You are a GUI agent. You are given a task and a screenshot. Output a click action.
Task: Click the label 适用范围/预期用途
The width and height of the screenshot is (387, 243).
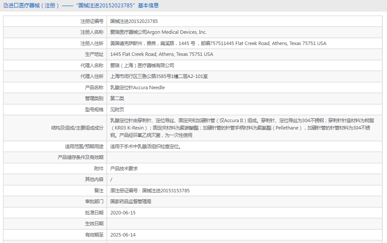(x=84, y=146)
